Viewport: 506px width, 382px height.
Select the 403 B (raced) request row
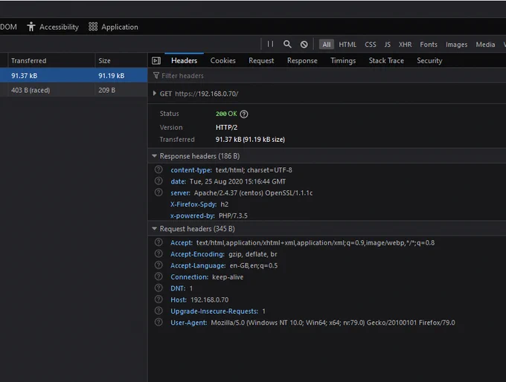(x=74, y=90)
